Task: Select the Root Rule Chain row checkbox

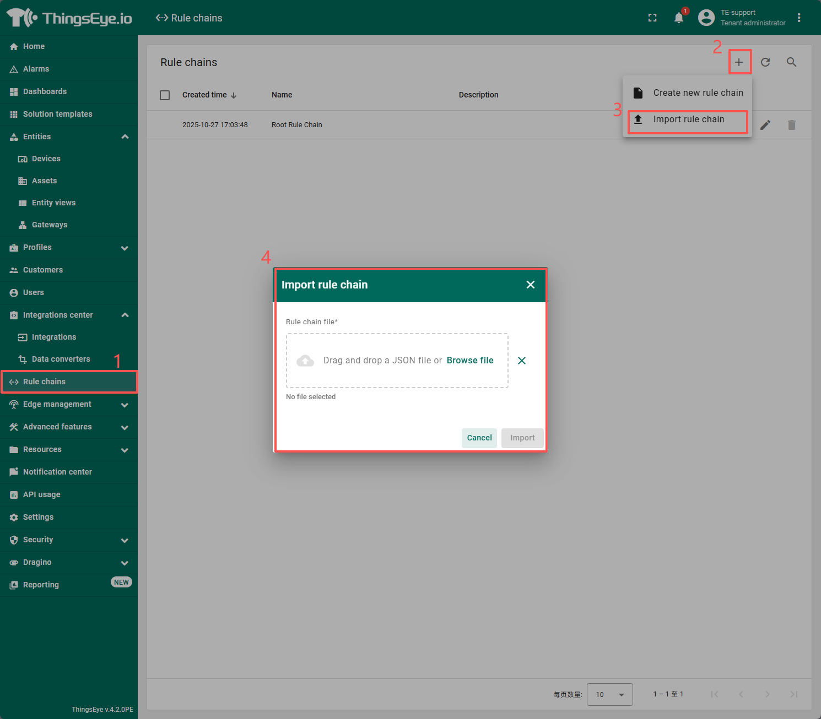Action: 165,125
